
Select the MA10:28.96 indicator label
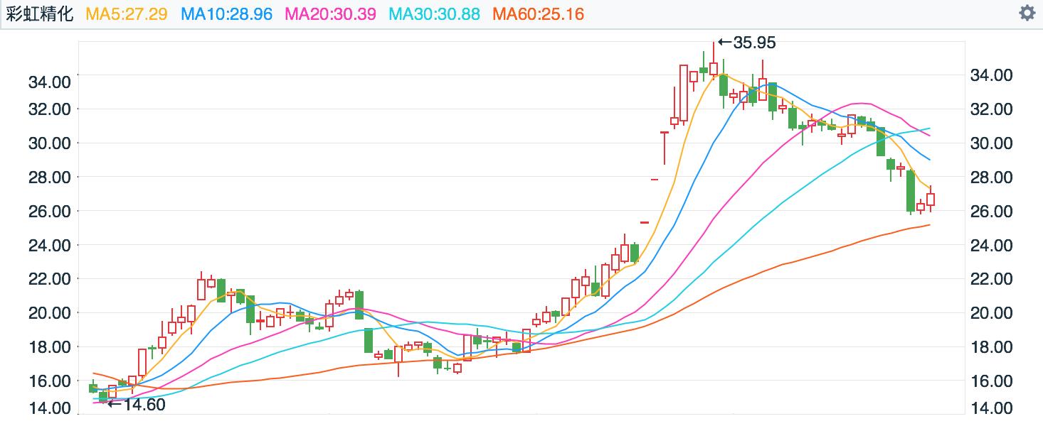pyautogui.click(x=227, y=13)
